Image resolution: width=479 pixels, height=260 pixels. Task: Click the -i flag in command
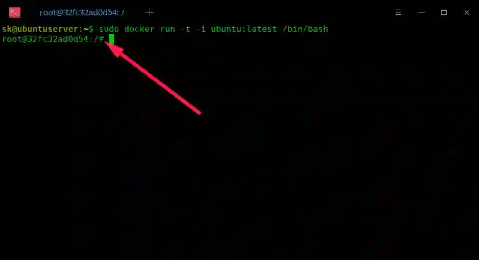(x=201, y=29)
